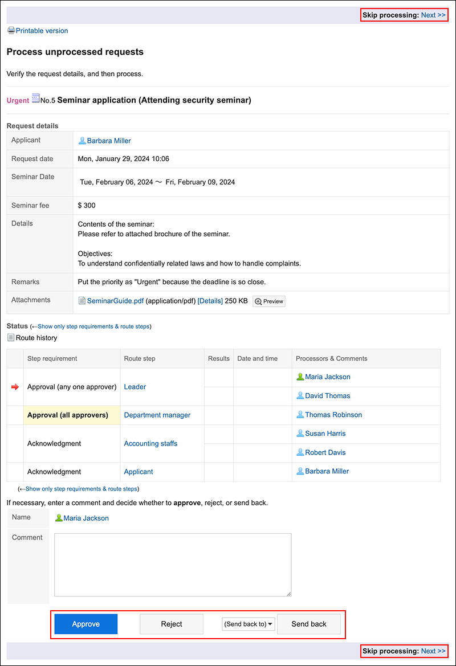The image size is (456, 666).
Task: Click the Seminar application title text
Action: [154, 100]
